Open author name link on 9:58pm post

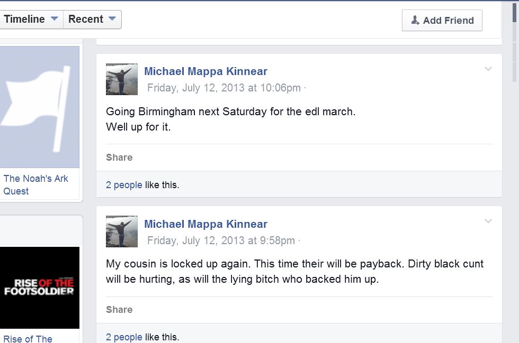pyautogui.click(x=205, y=224)
